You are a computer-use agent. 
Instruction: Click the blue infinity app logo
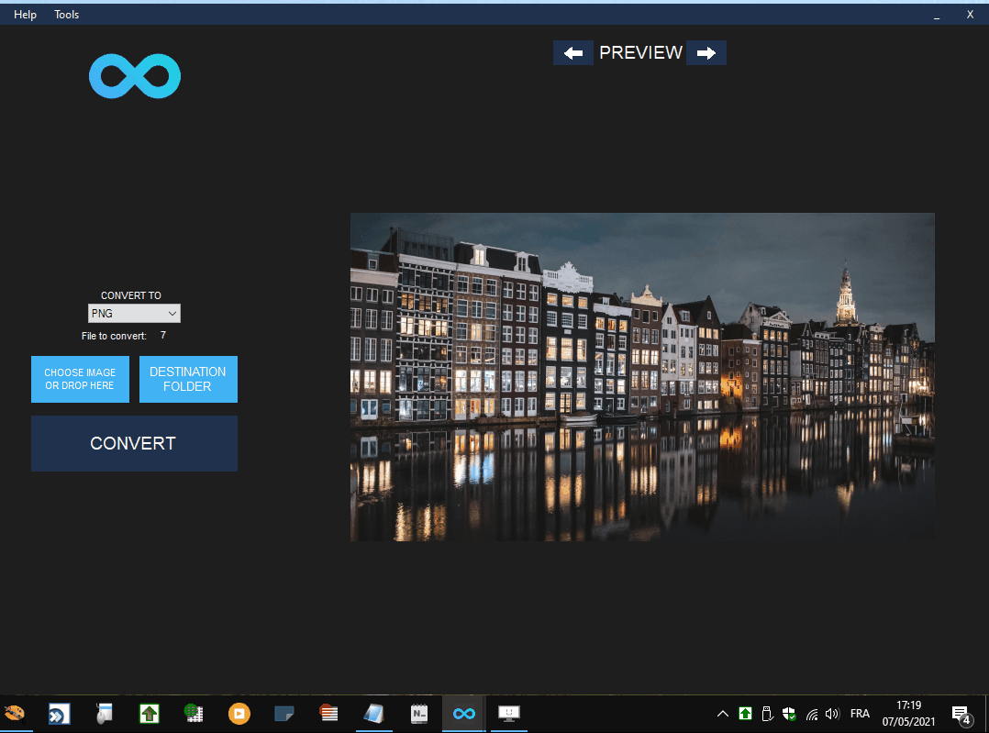(x=135, y=76)
